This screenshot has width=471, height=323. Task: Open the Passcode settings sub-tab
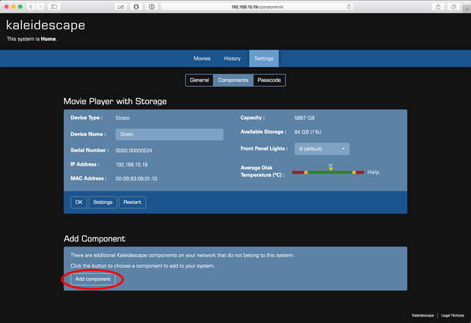pyautogui.click(x=269, y=80)
